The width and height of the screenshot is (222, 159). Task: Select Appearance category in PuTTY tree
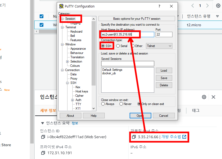point(78,49)
